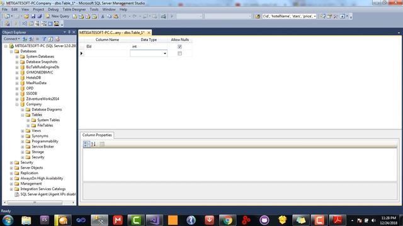Image resolution: width=403 pixels, height=226 pixels.
Task: Click the Undo arrow icon
Action: [x=124, y=16]
